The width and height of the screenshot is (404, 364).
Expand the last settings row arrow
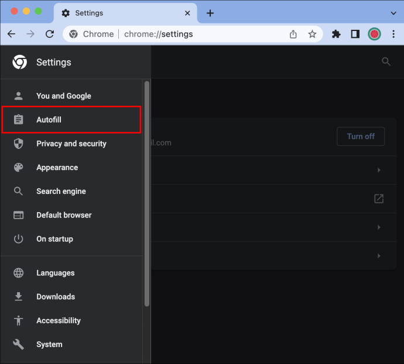379,256
